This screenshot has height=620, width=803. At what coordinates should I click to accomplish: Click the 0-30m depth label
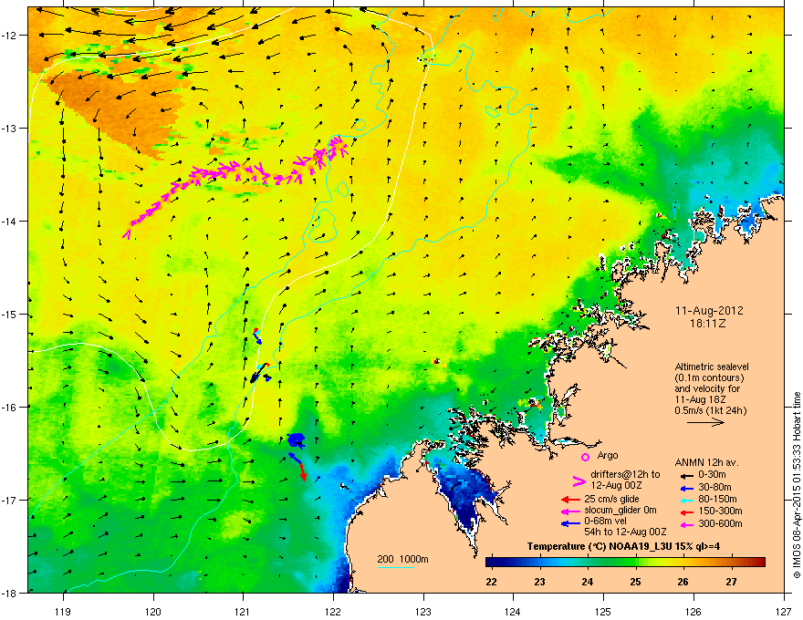(712, 475)
